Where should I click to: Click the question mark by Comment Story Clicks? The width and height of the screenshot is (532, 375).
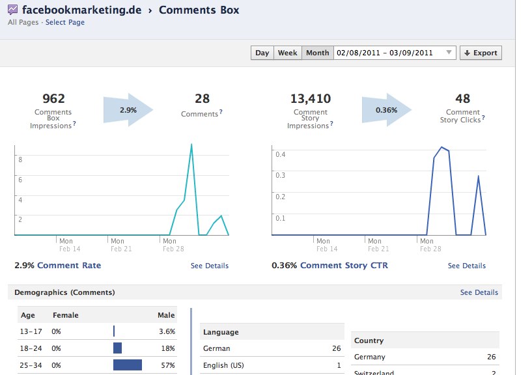coord(483,118)
